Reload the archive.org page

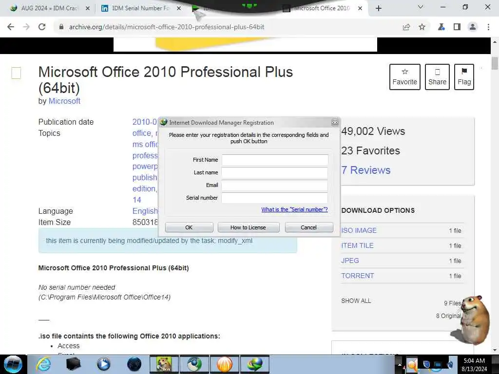pos(42,27)
